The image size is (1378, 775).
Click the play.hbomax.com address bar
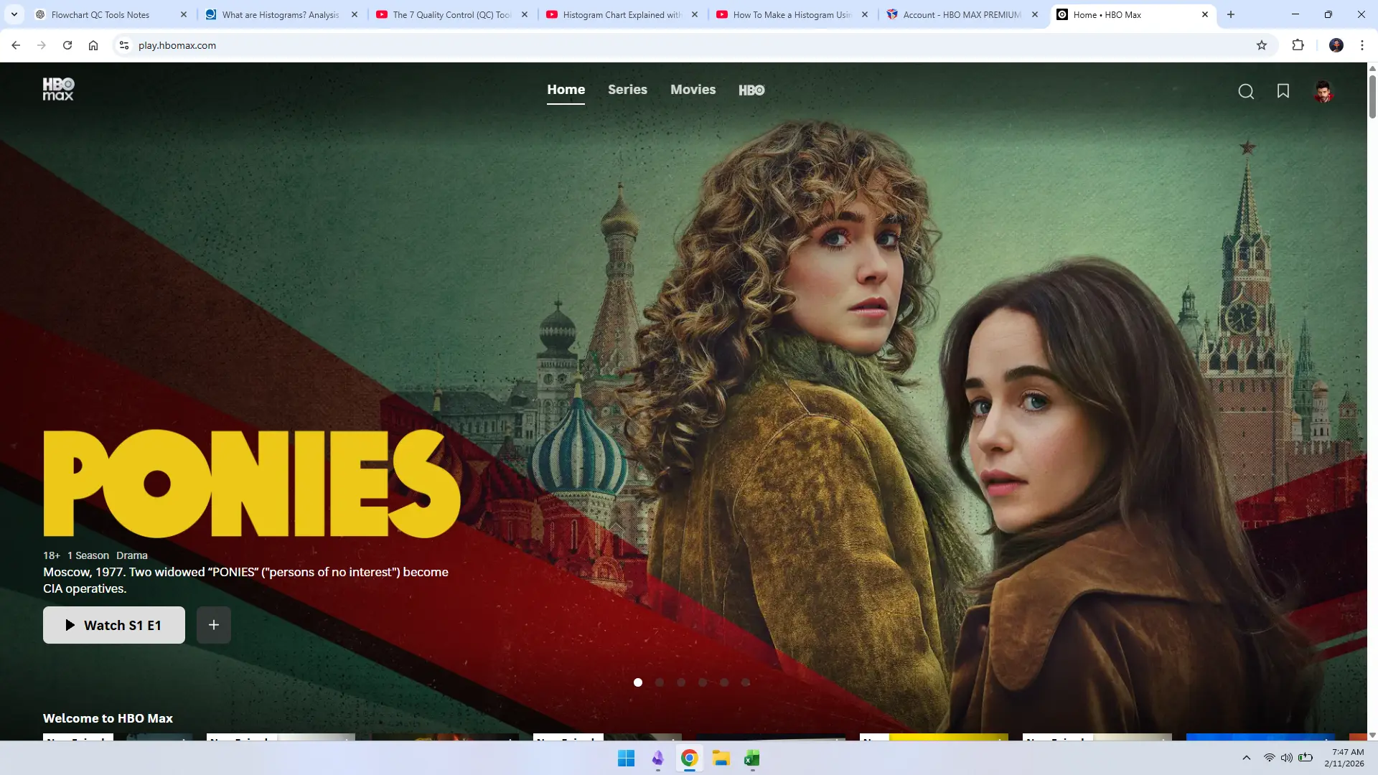(x=689, y=45)
